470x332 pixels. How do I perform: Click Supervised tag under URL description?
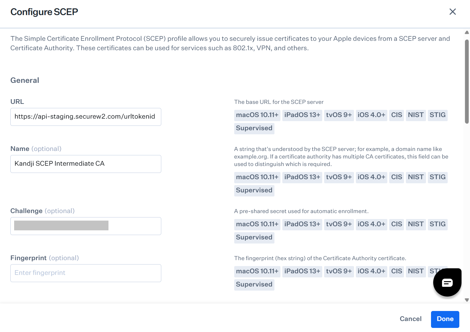[254, 128]
